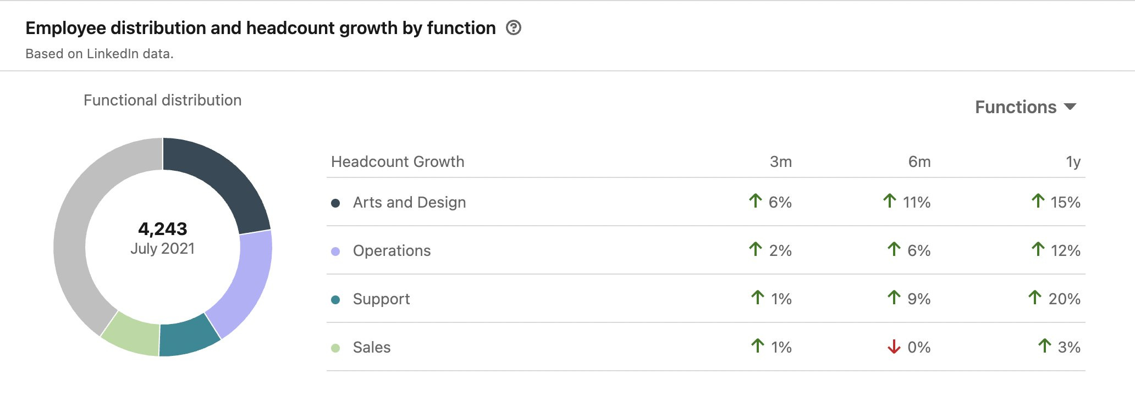The image size is (1135, 413).
Task: Click the 4,243 headcount total in donut
Action: (x=162, y=229)
